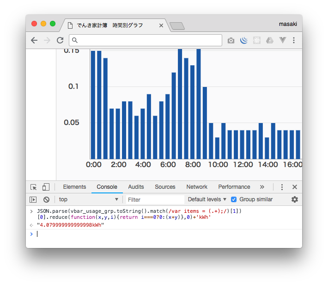Viewport: 328px width, 285px height.
Task: Open the React developer tools extension
Action: (x=257, y=40)
